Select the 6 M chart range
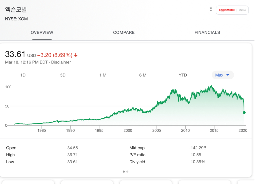Screen dimensions: 260x184 coord(143,75)
